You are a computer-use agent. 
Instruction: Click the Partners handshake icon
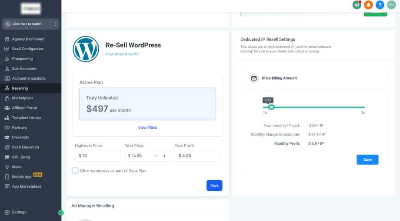(x=7, y=128)
